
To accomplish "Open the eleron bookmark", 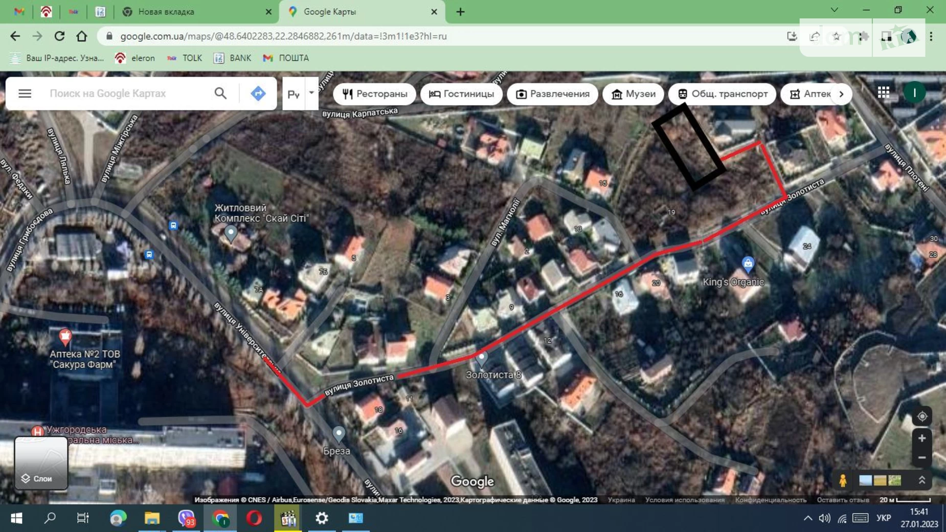I will (x=135, y=58).
